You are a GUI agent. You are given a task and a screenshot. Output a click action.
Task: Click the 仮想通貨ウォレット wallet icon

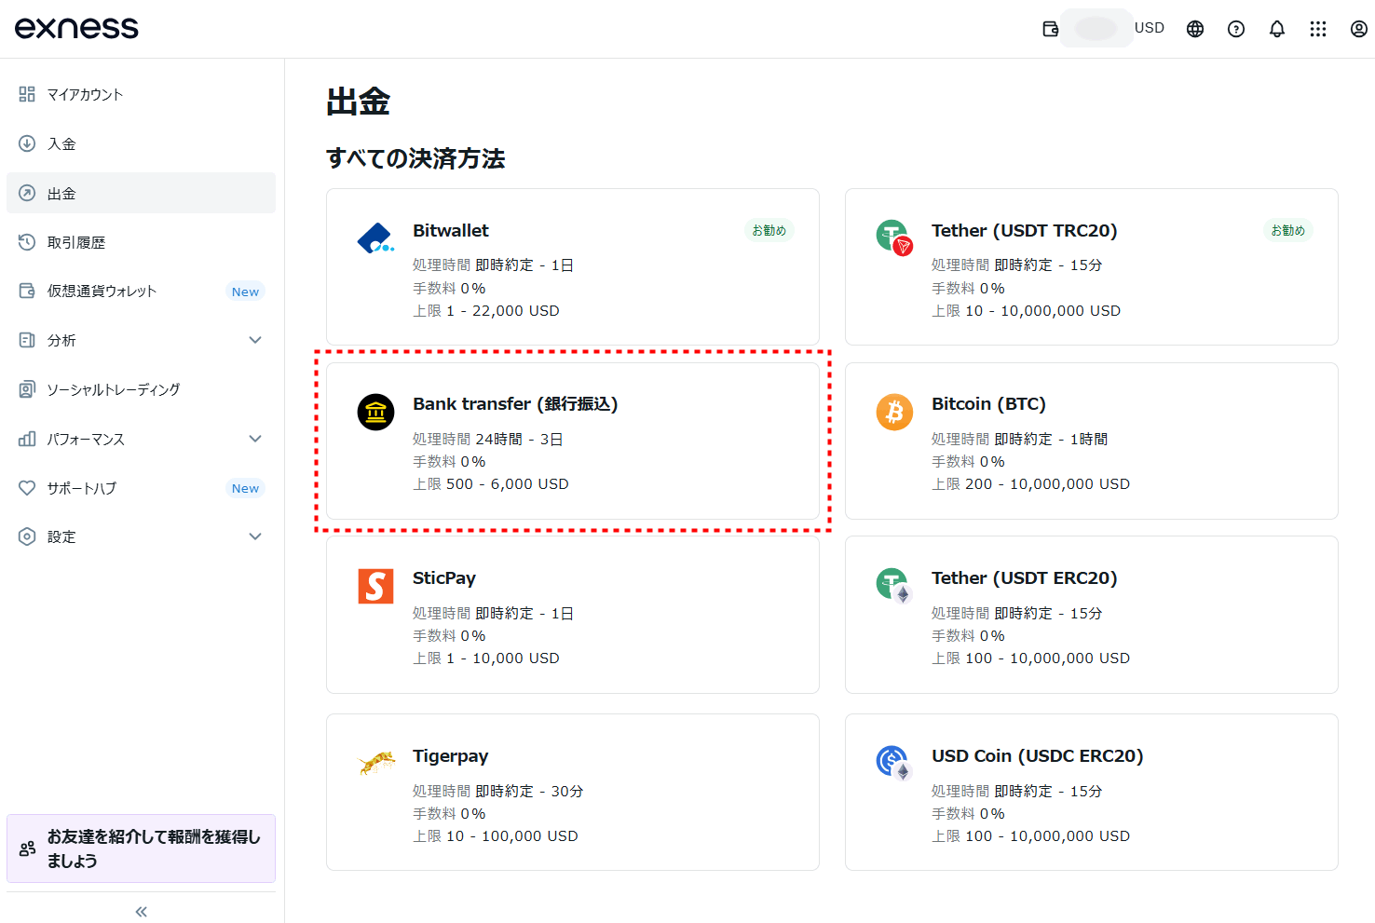(x=27, y=291)
